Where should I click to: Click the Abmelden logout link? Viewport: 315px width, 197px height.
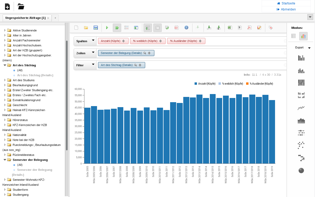(286, 9)
